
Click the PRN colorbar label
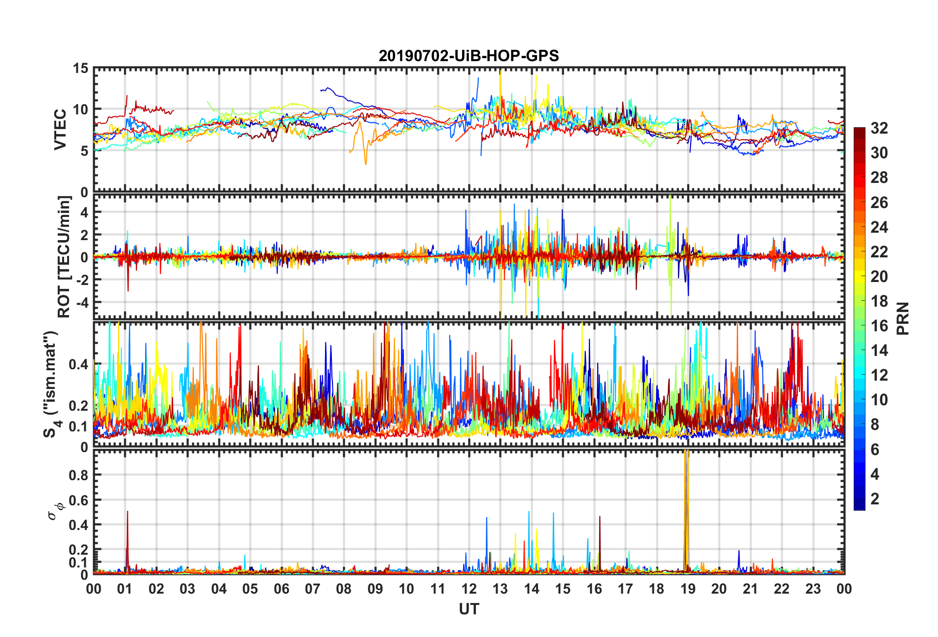(x=902, y=318)
